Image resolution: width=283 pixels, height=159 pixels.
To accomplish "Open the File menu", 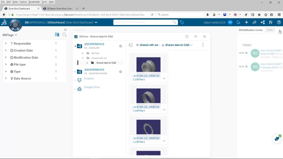I will click(3, 2).
